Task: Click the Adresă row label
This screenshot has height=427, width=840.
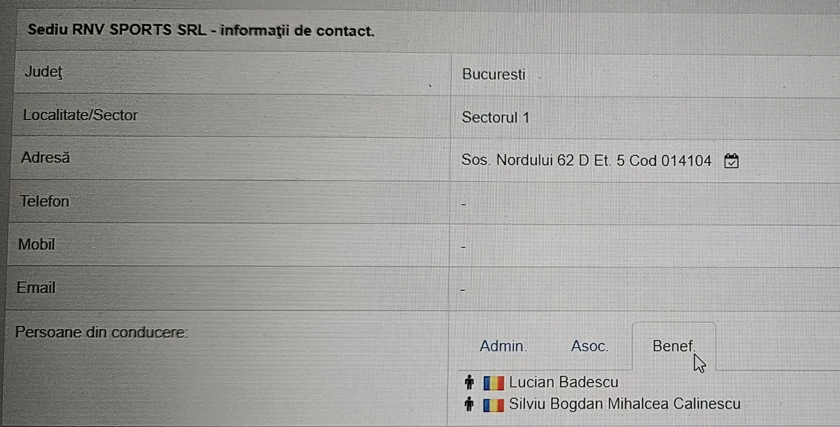Action: click(46, 157)
